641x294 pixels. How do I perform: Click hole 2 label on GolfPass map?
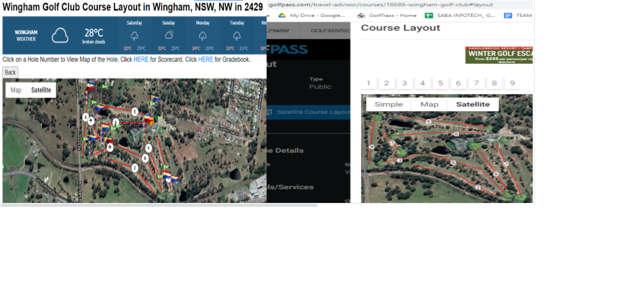[x=477, y=187]
